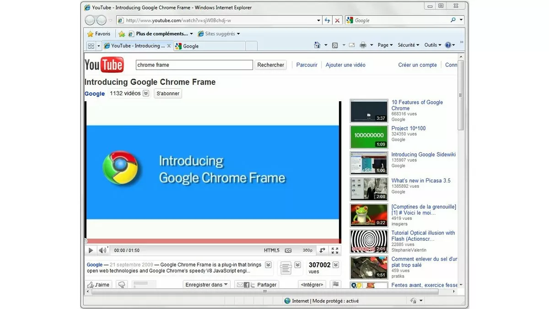This screenshot has width=549, height=309.
Task: Close the YouTube tab
Action: click(169, 46)
